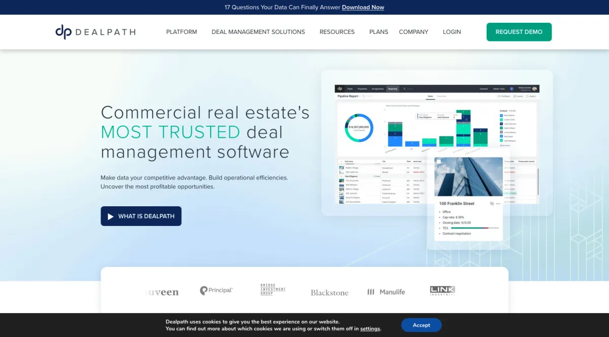This screenshot has width=609, height=337.
Task: Toggle the Lorna Mason analysis checkbox
Action: pyautogui.click(x=501, y=132)
